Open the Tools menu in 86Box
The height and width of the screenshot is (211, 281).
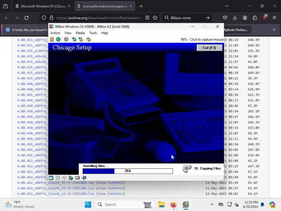point(93,33)
